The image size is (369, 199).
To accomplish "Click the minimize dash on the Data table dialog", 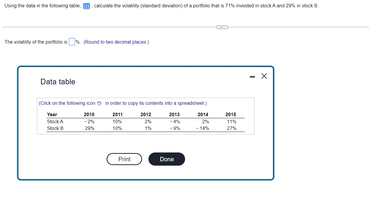I will tap(252, 76).
